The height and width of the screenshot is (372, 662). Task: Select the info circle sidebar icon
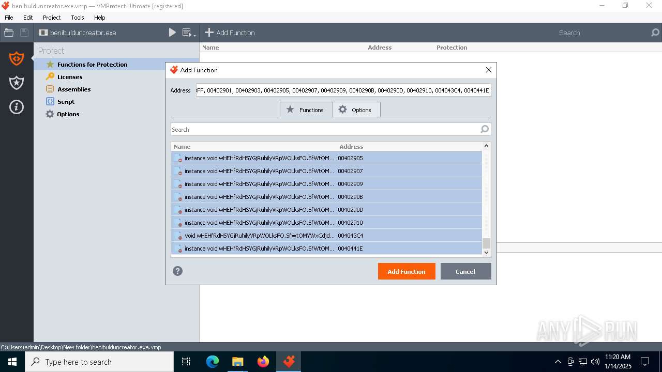click(x=17, y=107)
